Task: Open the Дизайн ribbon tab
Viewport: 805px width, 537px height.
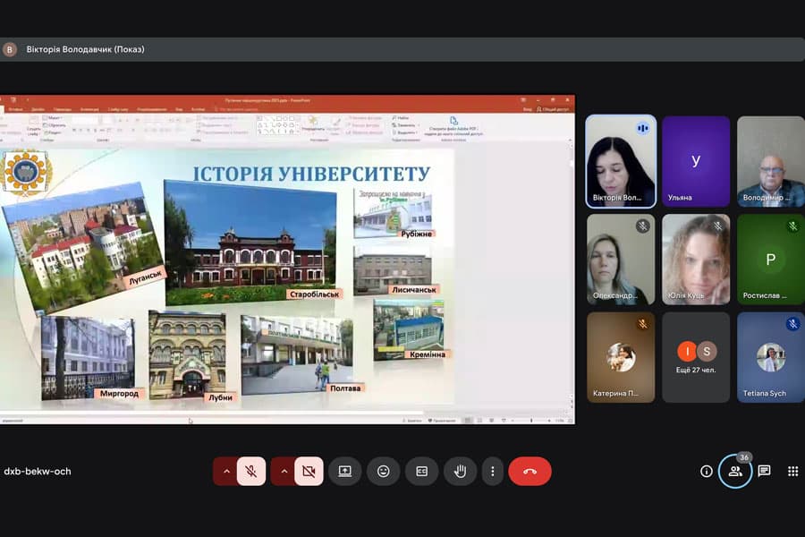Action: tap(38, 109)
